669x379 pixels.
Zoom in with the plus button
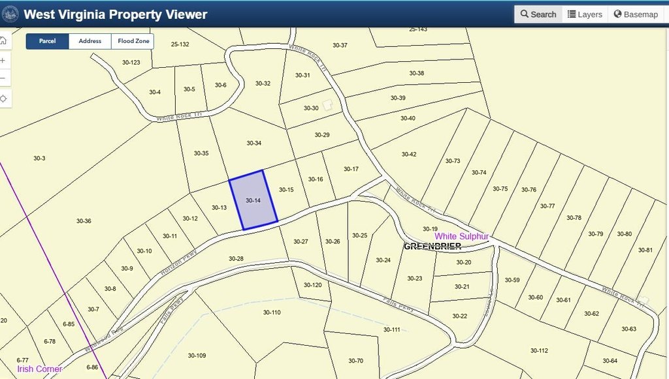(x=3, y=61)
